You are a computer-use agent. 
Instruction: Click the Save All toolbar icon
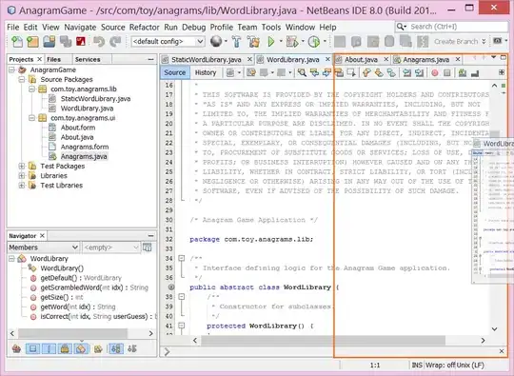[49, 42]
